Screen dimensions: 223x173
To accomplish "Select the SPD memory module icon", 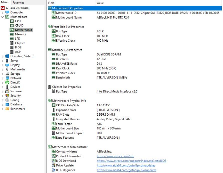I will coord(11,39).
